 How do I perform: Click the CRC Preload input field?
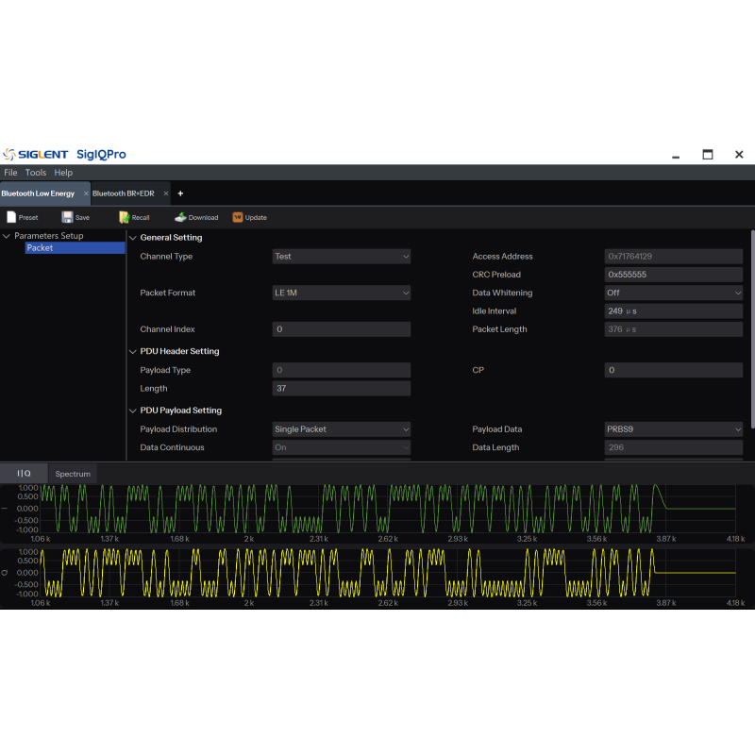[x=673, y=275]
